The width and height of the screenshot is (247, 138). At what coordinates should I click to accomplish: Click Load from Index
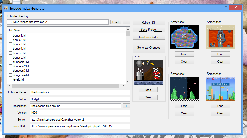149,37
